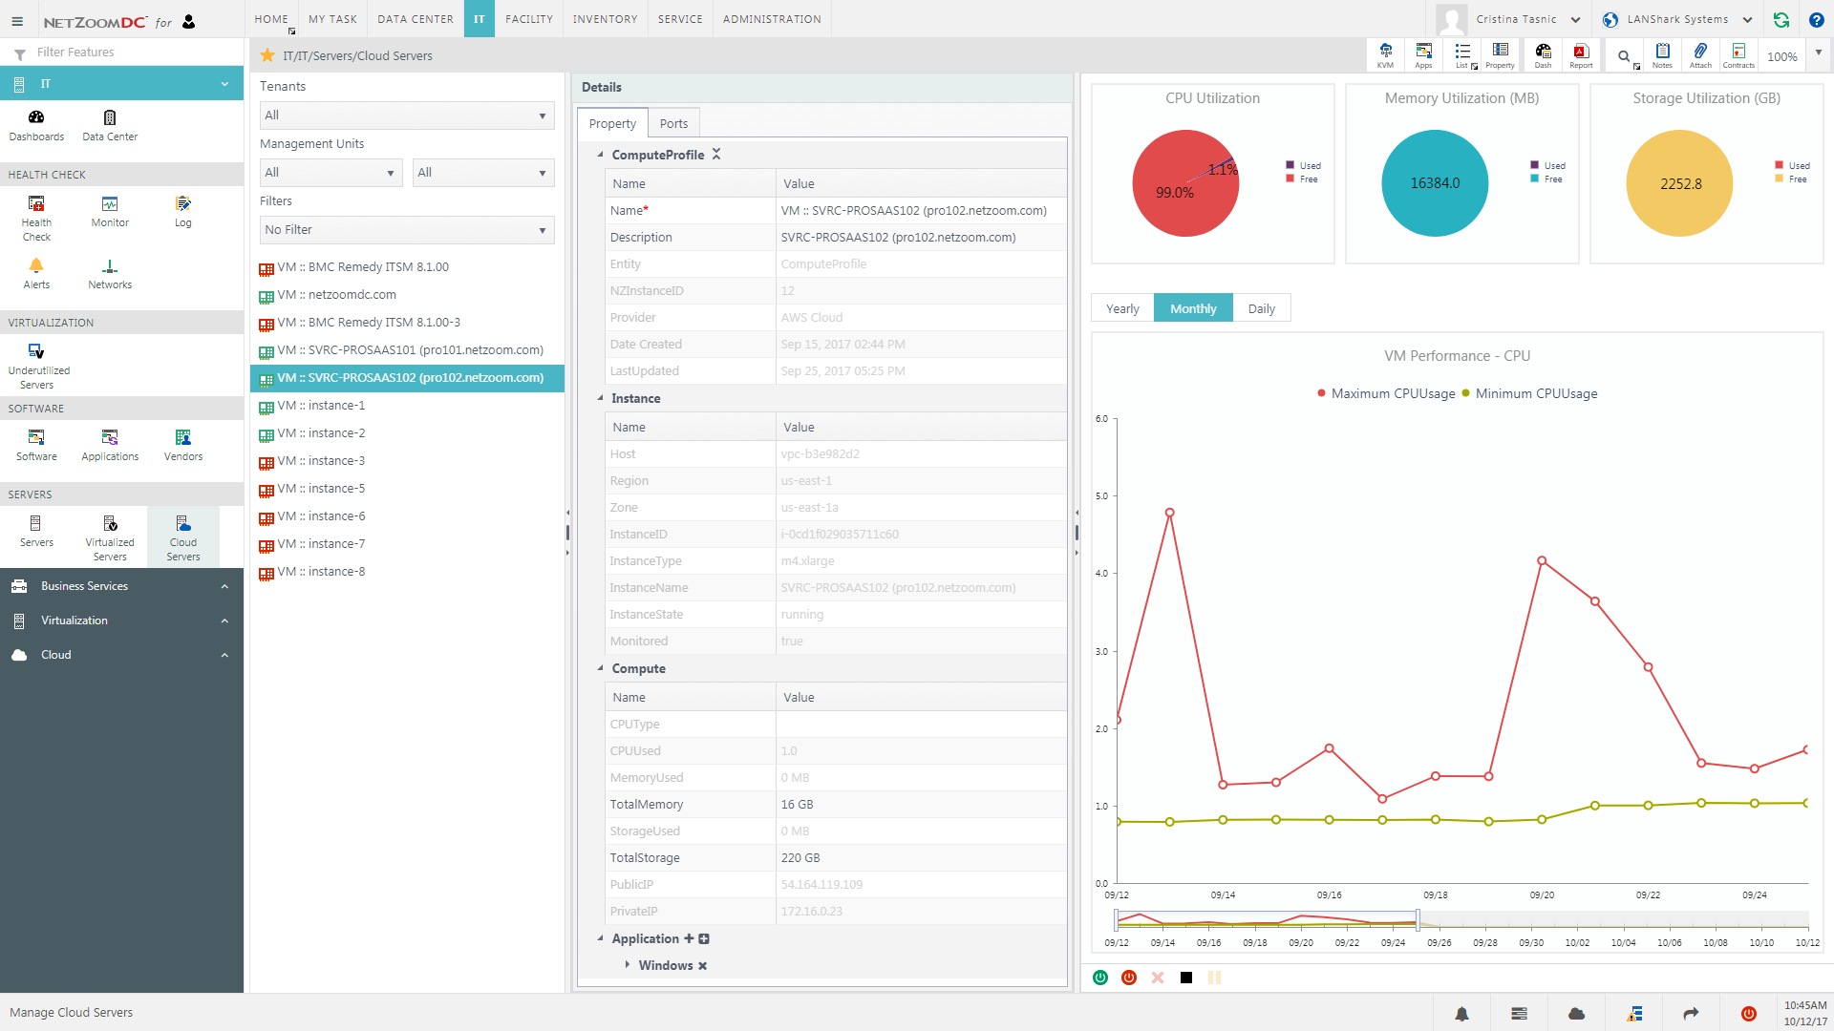Open the Virtualized Servers feature
The width and height of the screenshot is (1834, 1031).
pyautogui.click(x=110, y=537)
